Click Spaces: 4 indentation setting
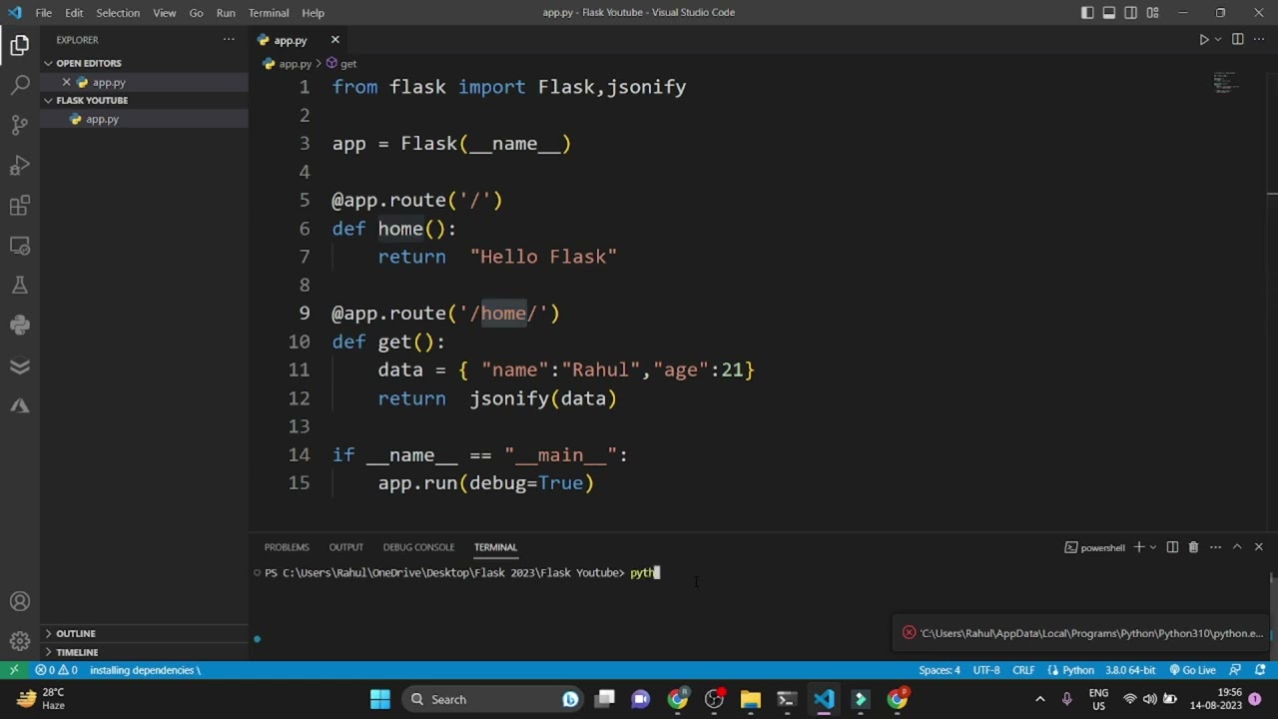This screenshot has width=1278, height=719. [x=940, y=670]
